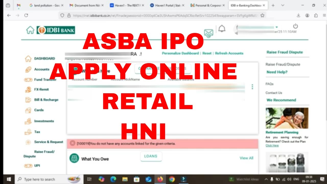
Task: Dismiss the red error message icon
Action: (x=73, y=143)
